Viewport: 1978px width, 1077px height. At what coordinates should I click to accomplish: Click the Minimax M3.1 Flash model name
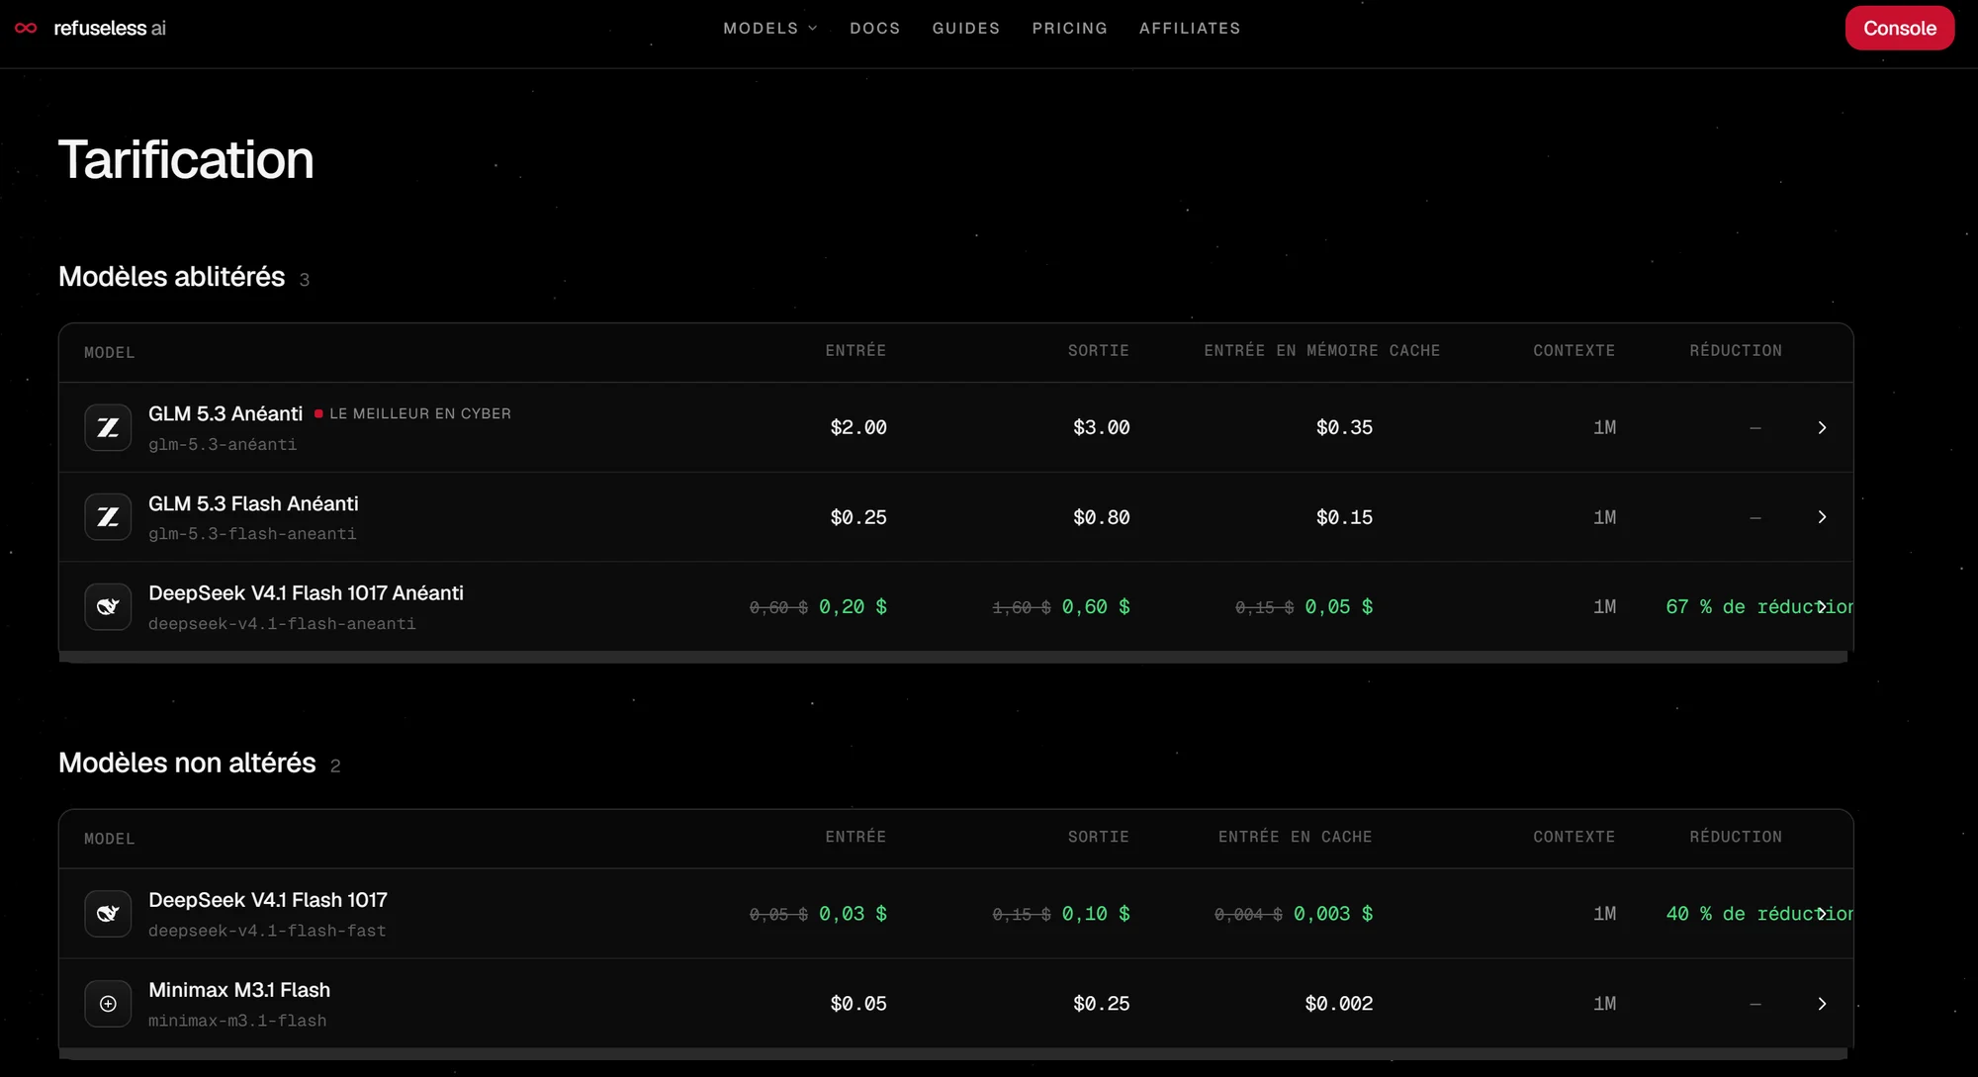click(x=239, y=990)
